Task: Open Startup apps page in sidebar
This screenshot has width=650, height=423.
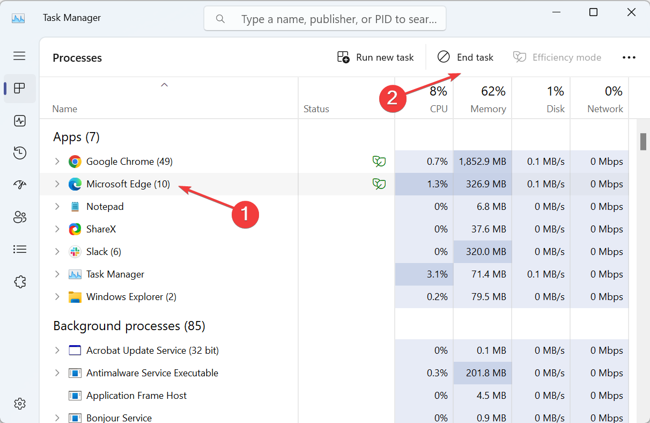Action: [x=20, y=185]
